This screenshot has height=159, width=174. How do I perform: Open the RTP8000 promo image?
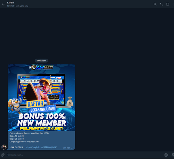41,97
